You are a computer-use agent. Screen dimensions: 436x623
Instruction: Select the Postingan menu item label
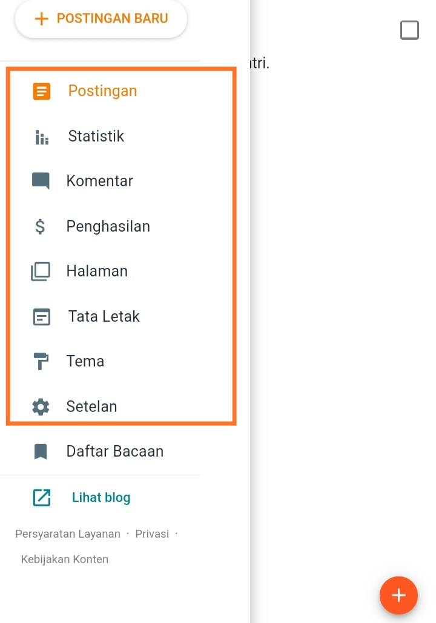tap(102, 91)
